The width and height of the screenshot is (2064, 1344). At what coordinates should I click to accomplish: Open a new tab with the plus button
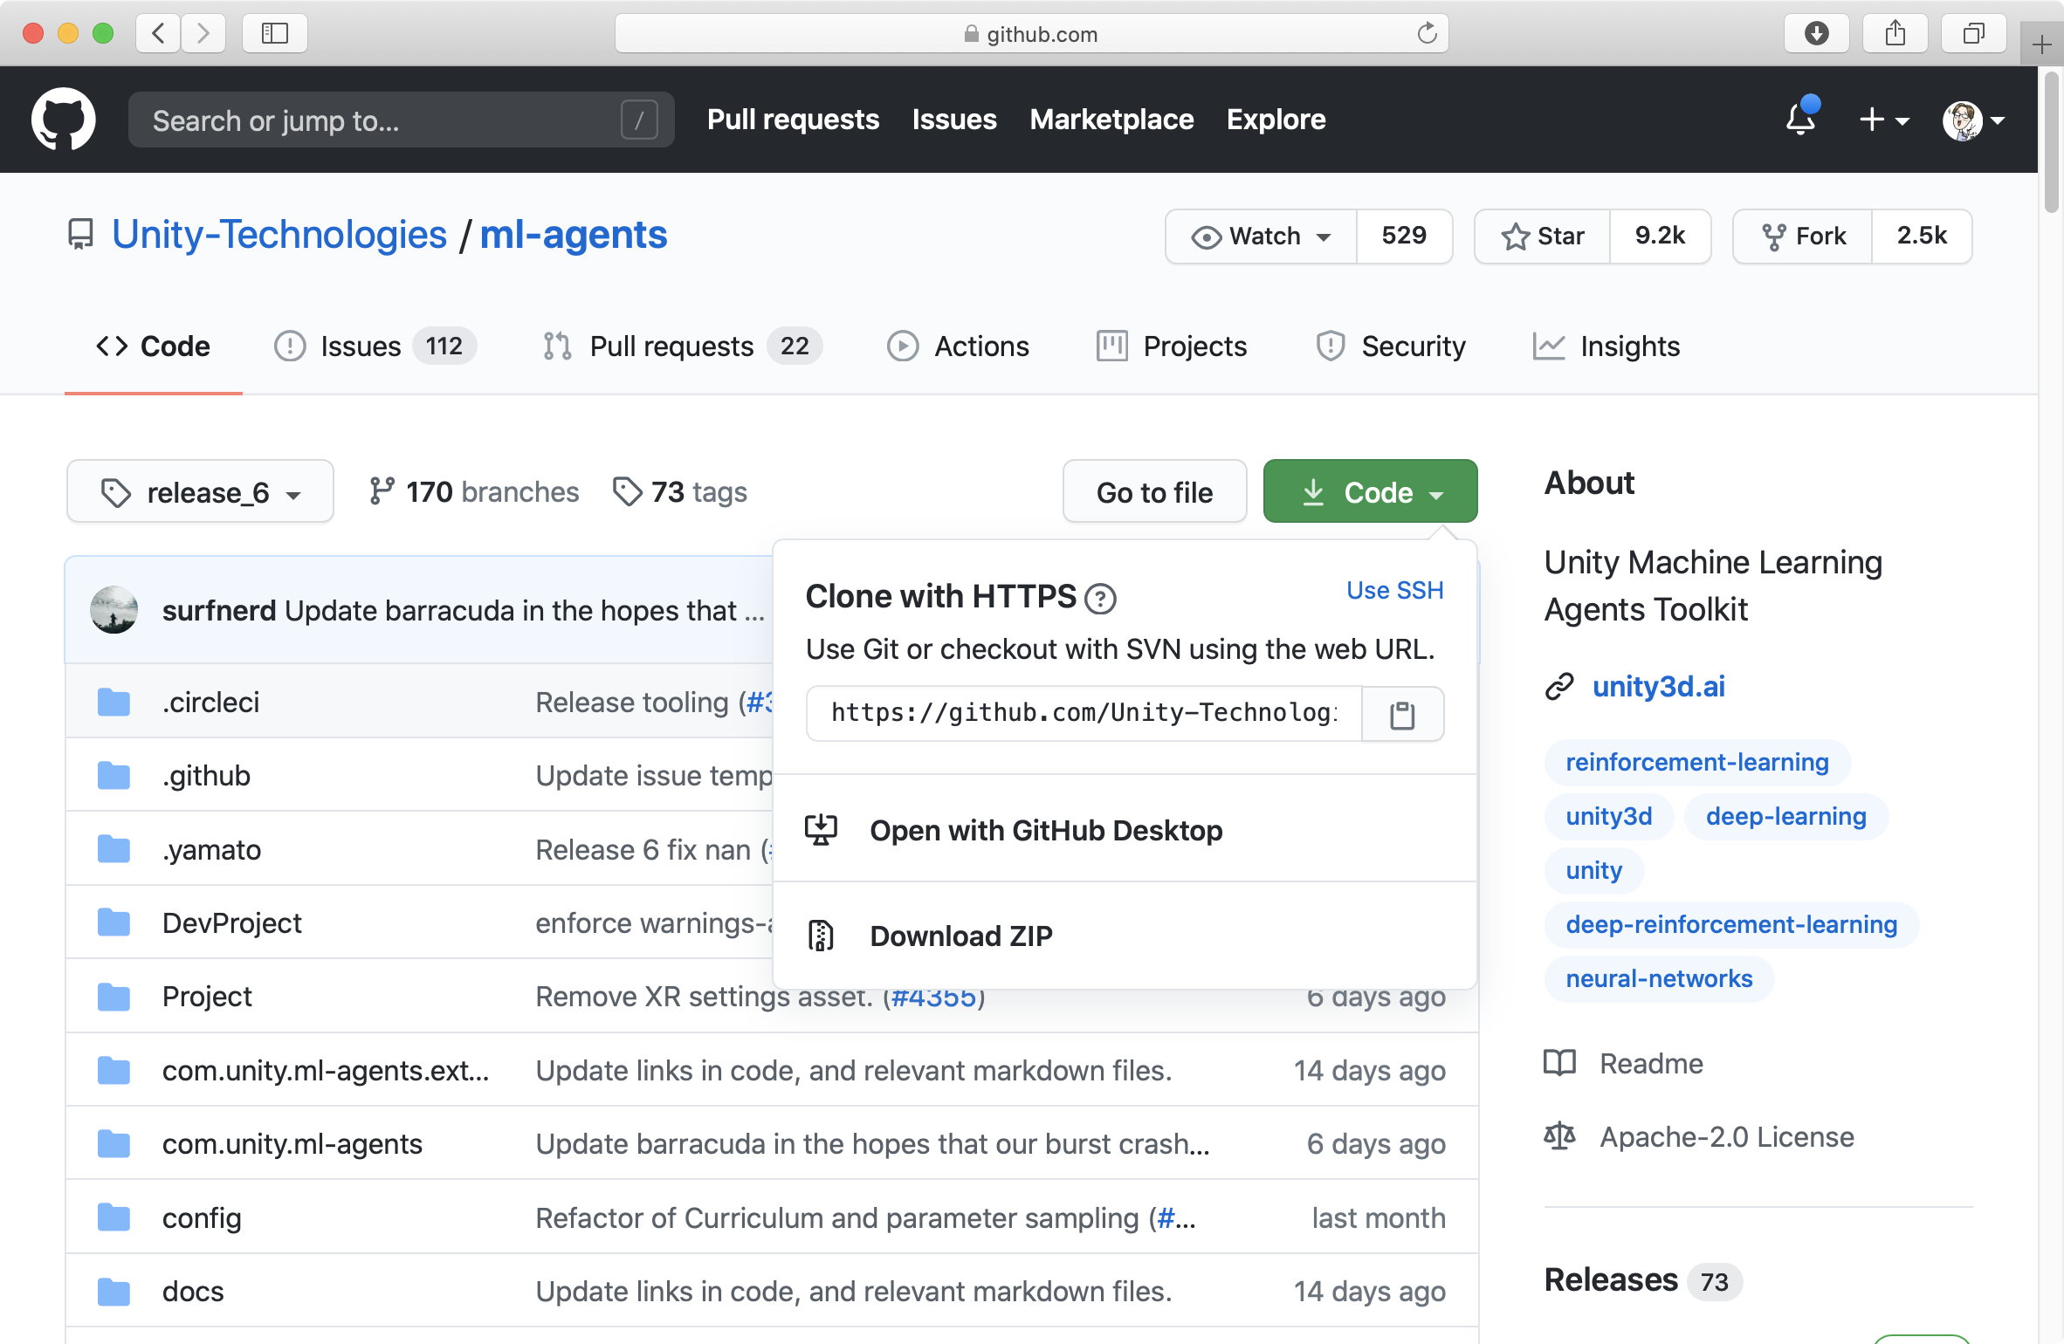[x=2041, y=45]
